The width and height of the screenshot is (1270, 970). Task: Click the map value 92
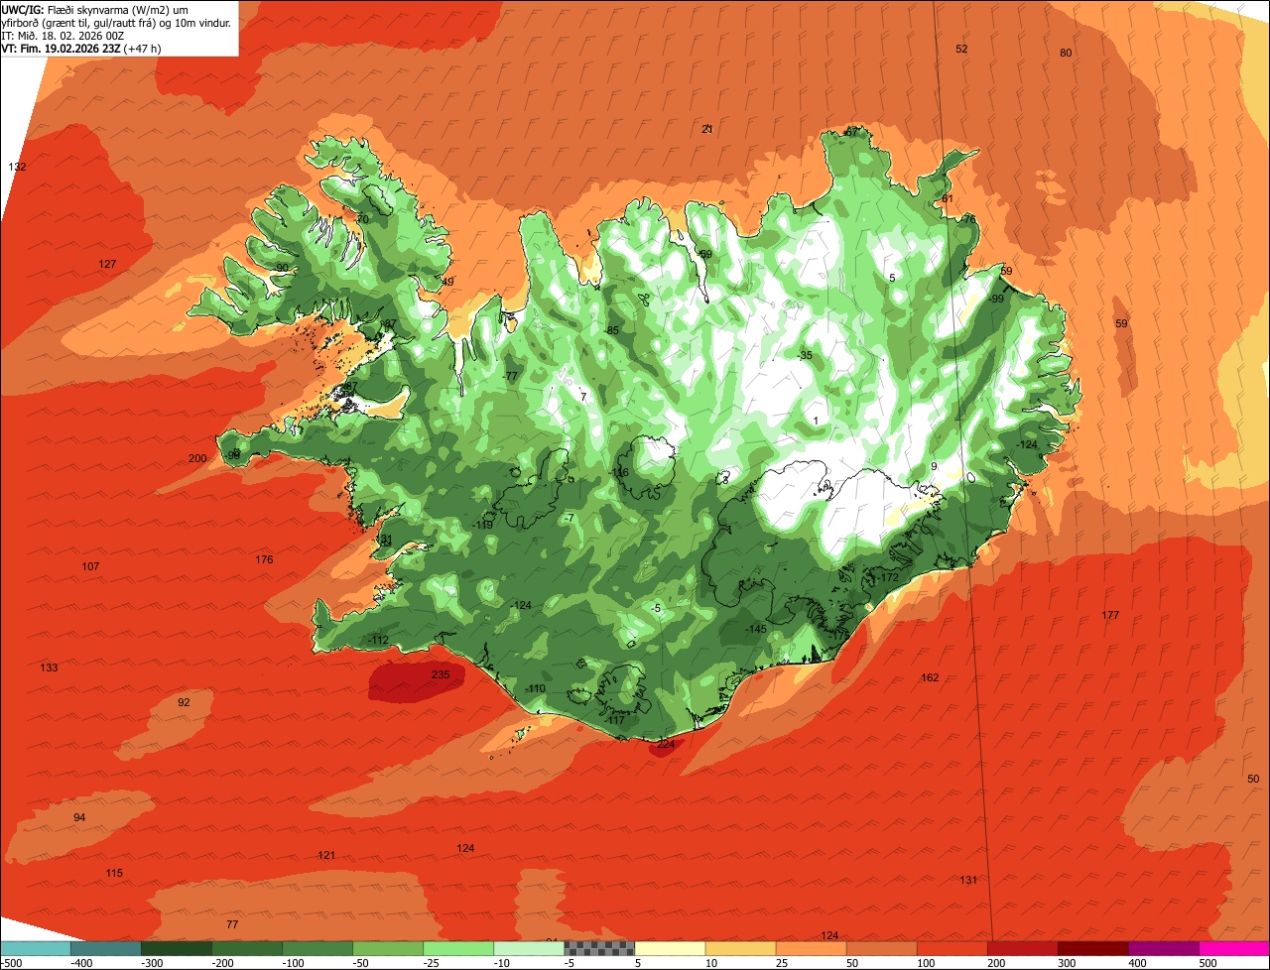(184, 702)
